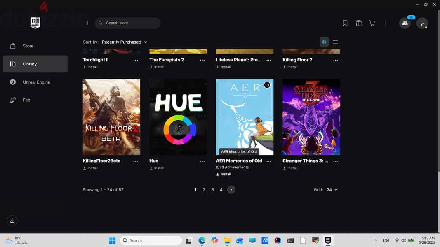The image size is (440, 247).
Task: Open Windows Start menu
Action: [112, 240]
